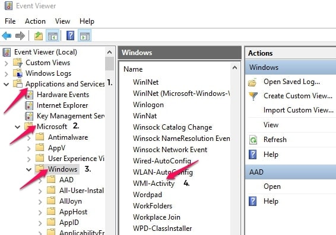Screen dimensions: 336x235
Task: Select WinNat in the list
Action: pos(145,116)
